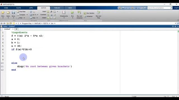Click the fx insert function icon
Image resolution: width=179 pixels, height=100 pixels.
[x=51, y=12]
